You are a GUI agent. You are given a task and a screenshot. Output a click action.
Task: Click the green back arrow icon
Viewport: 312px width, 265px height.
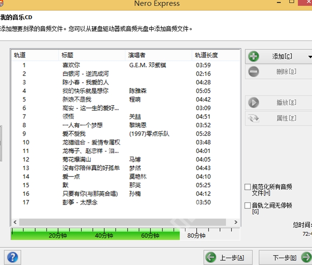click(211, 258)
